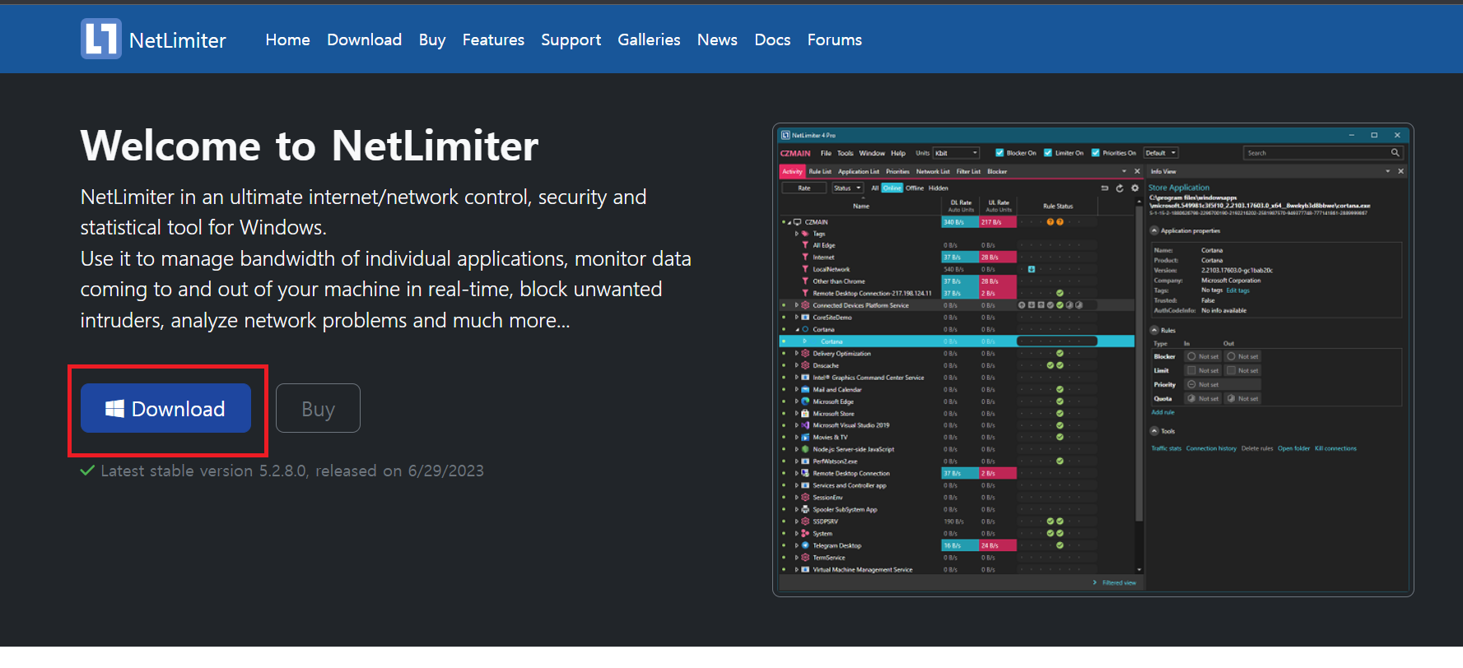Go to the Forums link
Viewport: 1463px width, 668px height.
pos(834,39)
